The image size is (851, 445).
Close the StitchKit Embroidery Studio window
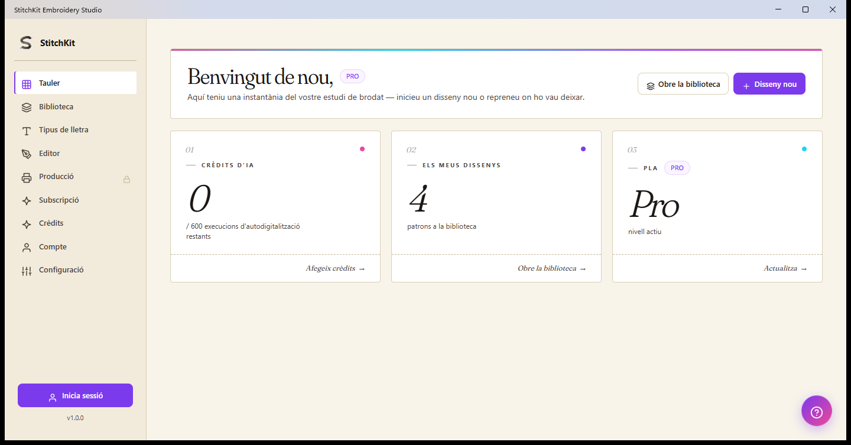click(833, 9)
